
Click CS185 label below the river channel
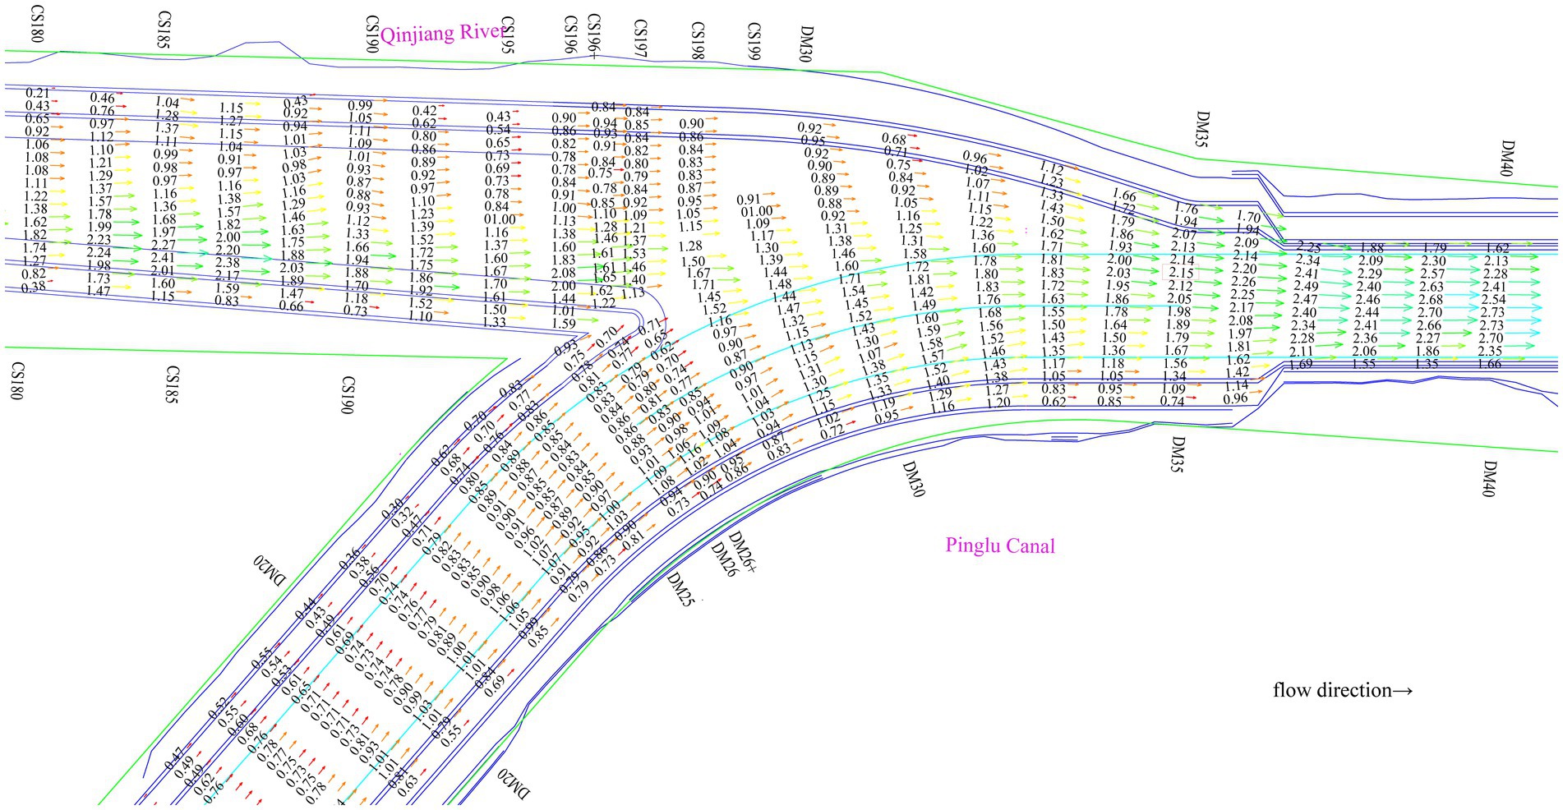172,384
